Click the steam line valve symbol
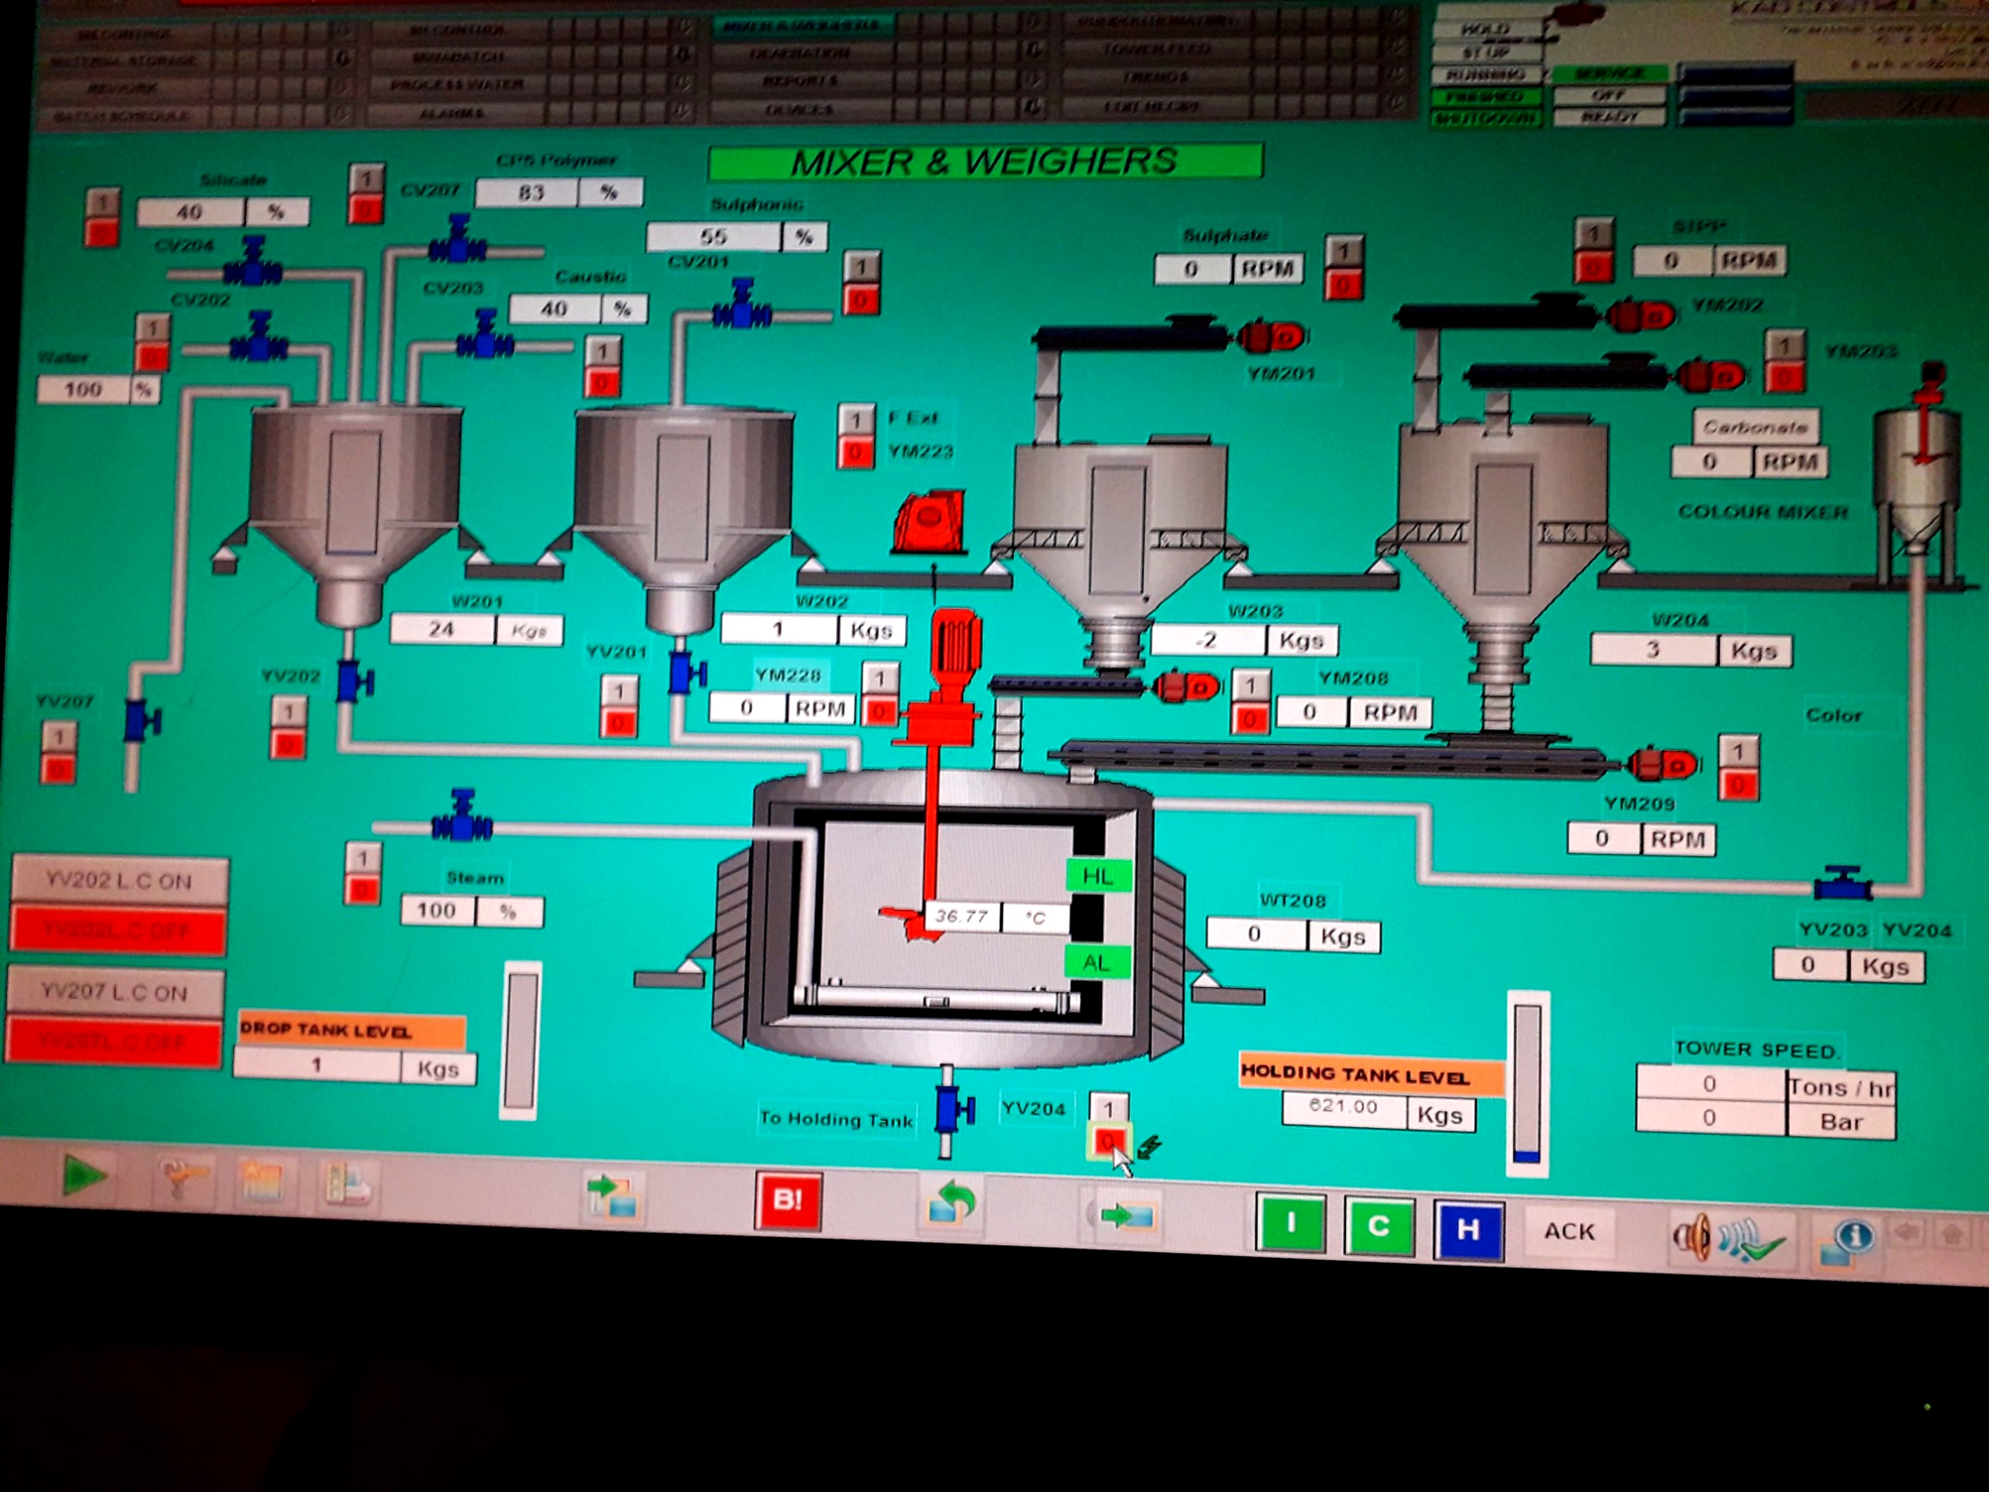 pyautogui.click(x=462, y=816)
